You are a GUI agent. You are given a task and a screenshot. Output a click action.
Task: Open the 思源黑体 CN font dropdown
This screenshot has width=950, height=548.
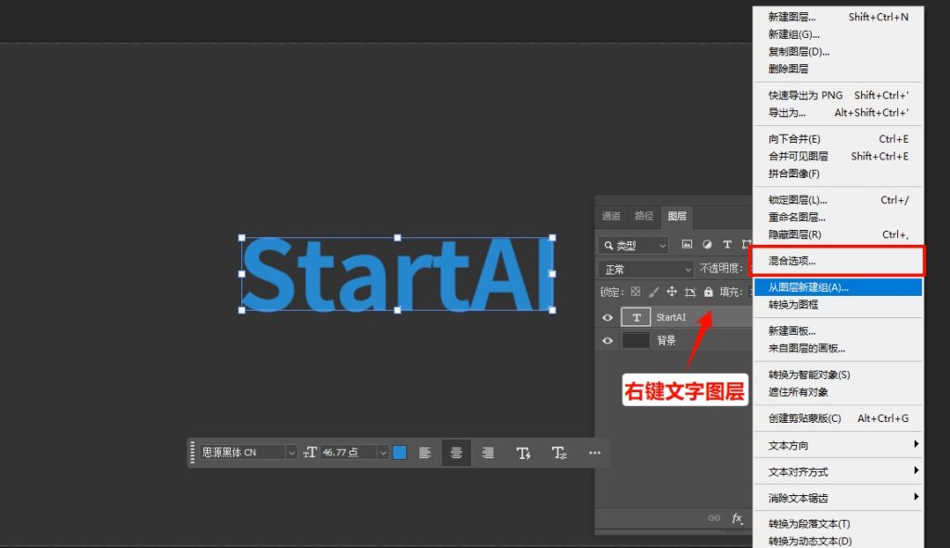coord(249,452)
